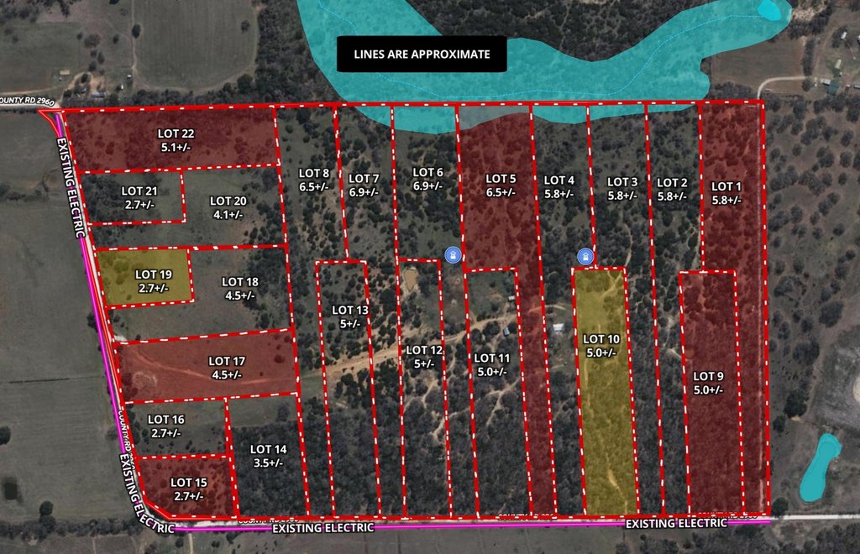Select the LOT 5 6.5+/- label

(501, 186)
